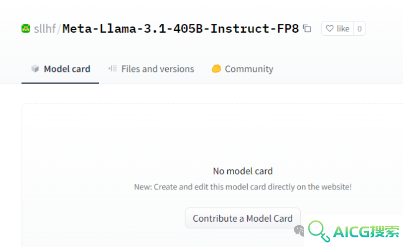Click the Community hands emoji icon

(216, 68)
